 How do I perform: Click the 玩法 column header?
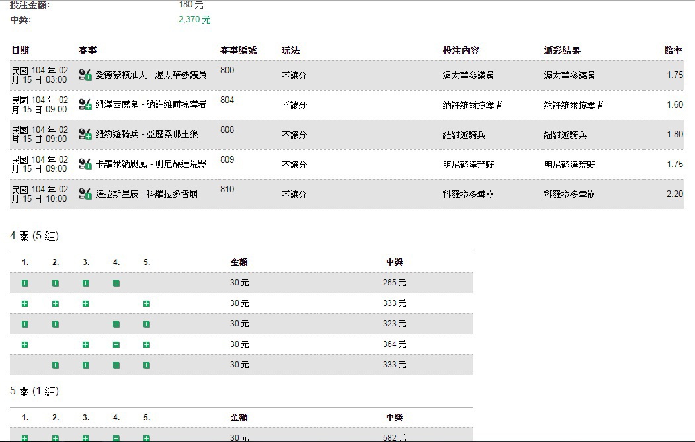point(291,50)
